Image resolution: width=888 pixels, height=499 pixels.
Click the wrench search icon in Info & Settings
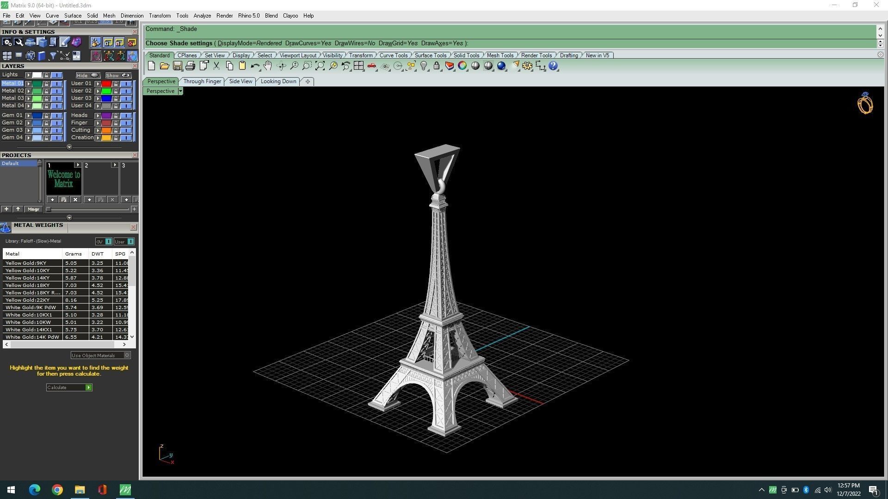pos(18,43)
